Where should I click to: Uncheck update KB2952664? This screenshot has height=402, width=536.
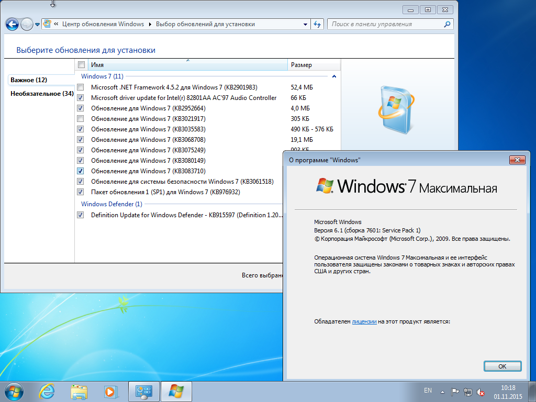tap(80, 108)
